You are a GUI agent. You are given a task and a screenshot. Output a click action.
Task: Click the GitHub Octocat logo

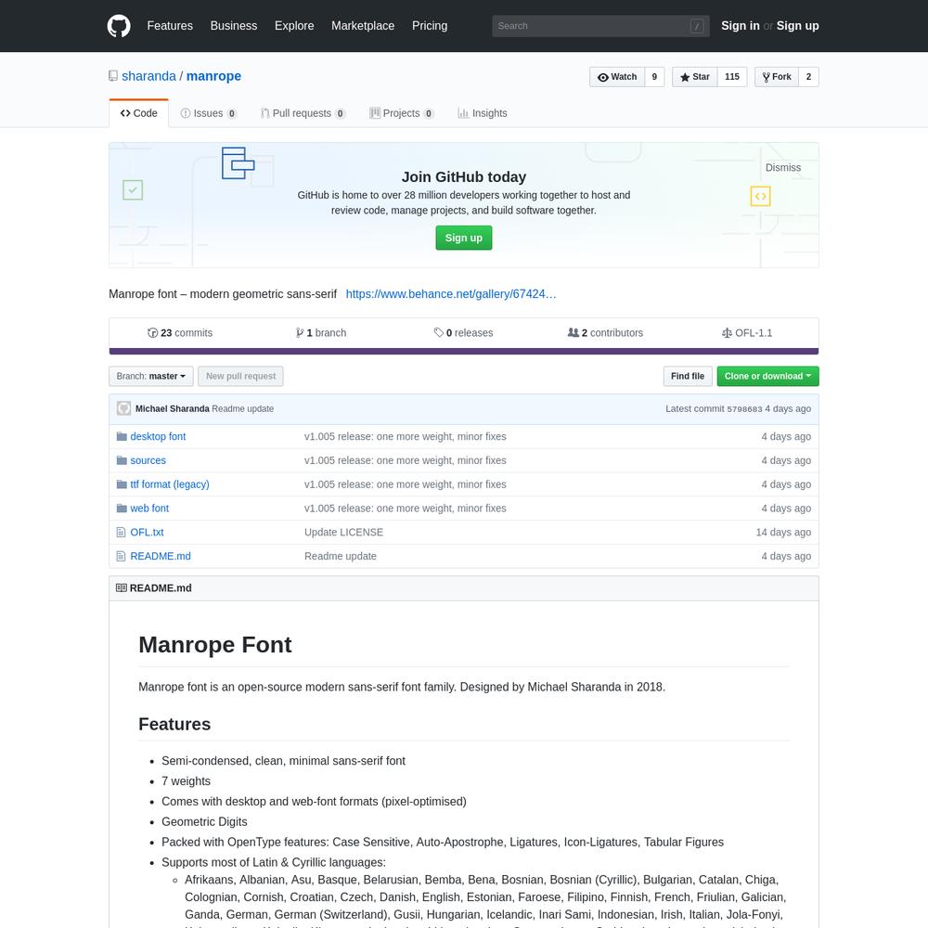119,26
